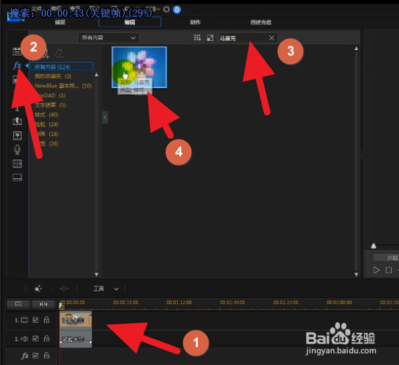Open the Subtitle Room sidebar icon
This screenshot has width=399, height=365.
coord(17,177)
